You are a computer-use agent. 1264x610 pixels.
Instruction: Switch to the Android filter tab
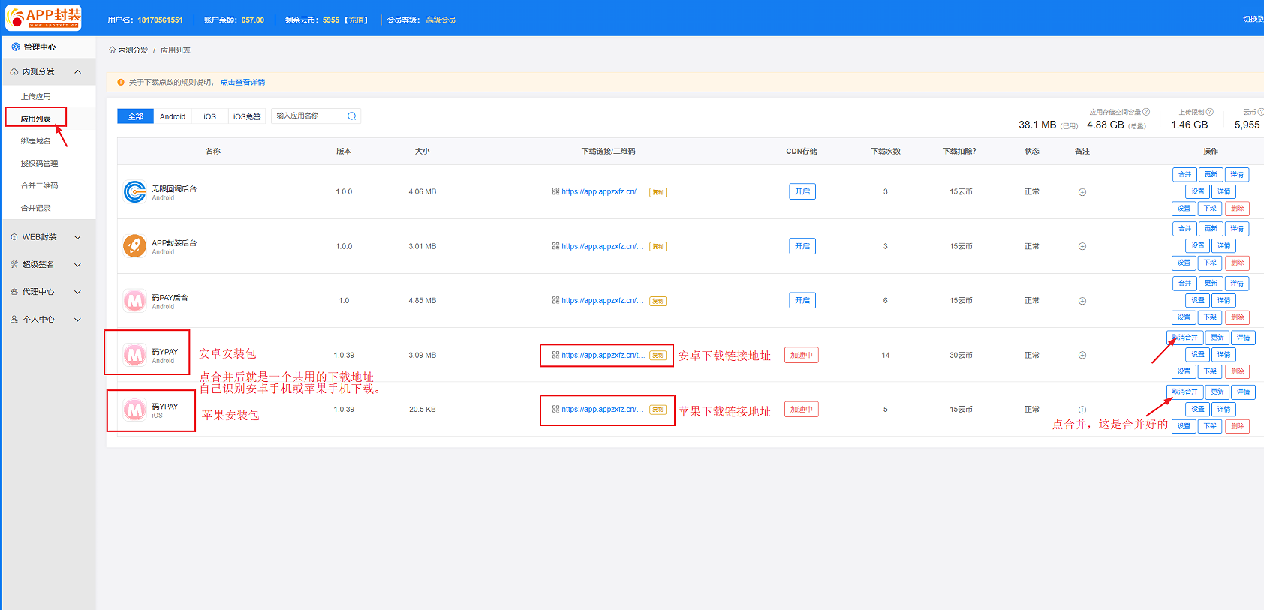click(172, 116)
